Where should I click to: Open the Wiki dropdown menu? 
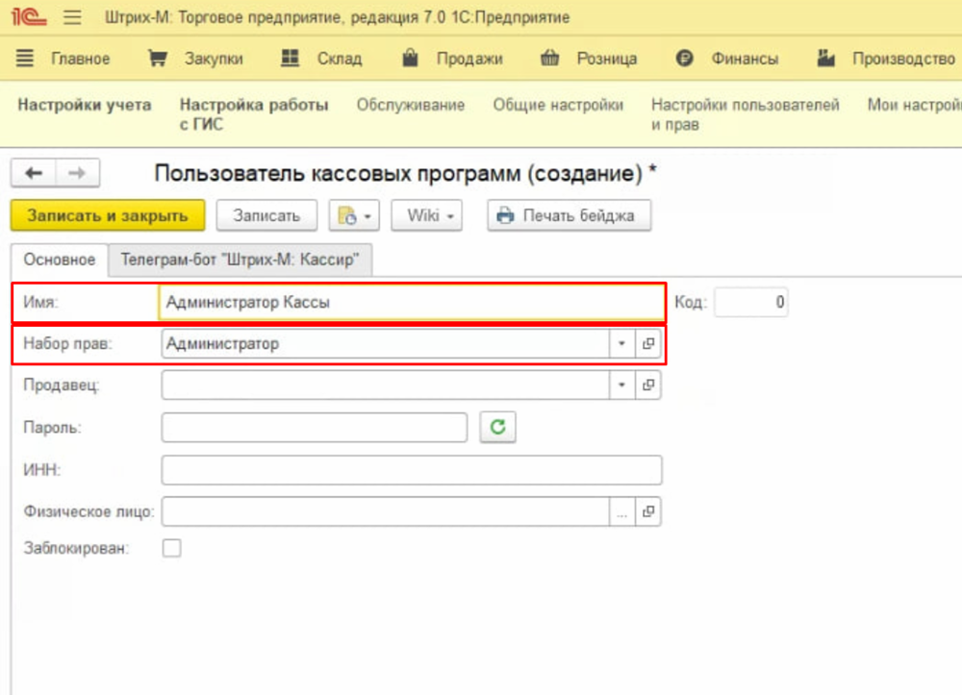click(x=426, y=215)
